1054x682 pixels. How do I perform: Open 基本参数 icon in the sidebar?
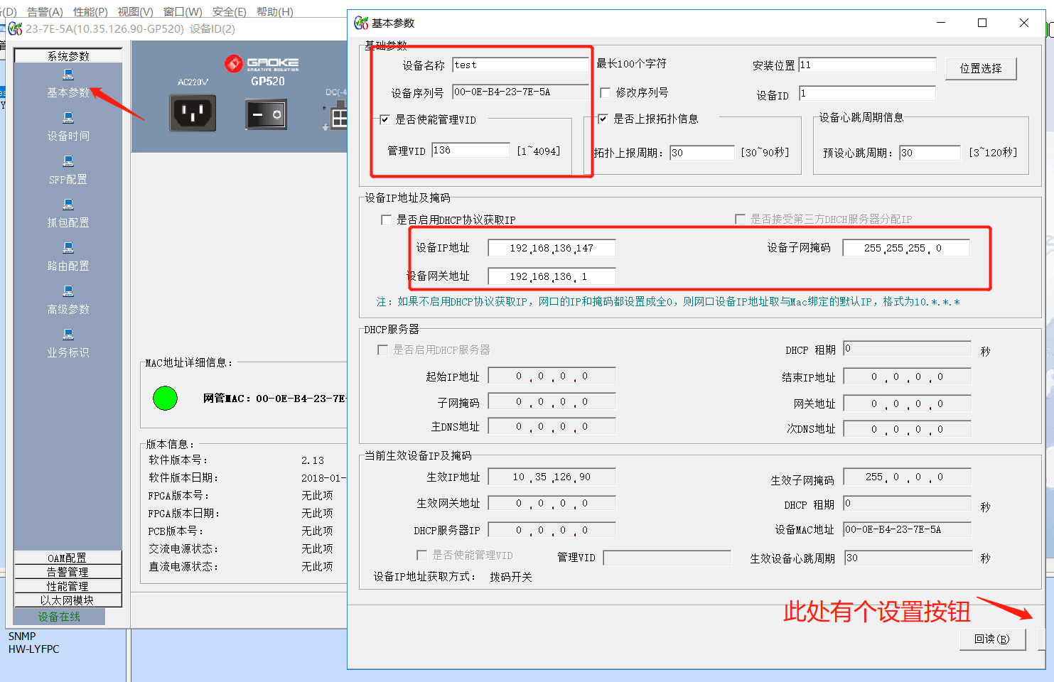68,75
